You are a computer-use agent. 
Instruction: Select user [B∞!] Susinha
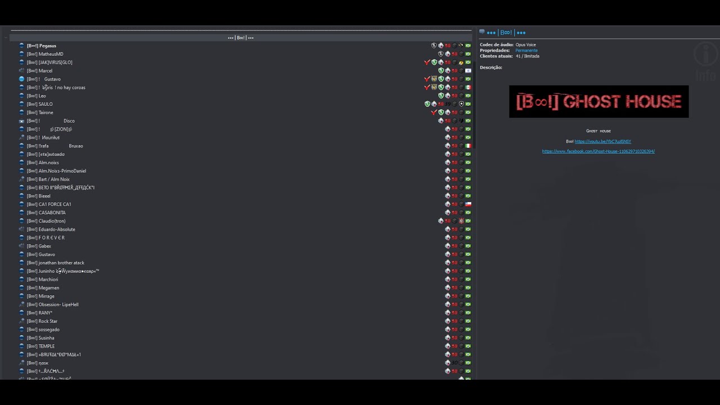pos(40,338)
